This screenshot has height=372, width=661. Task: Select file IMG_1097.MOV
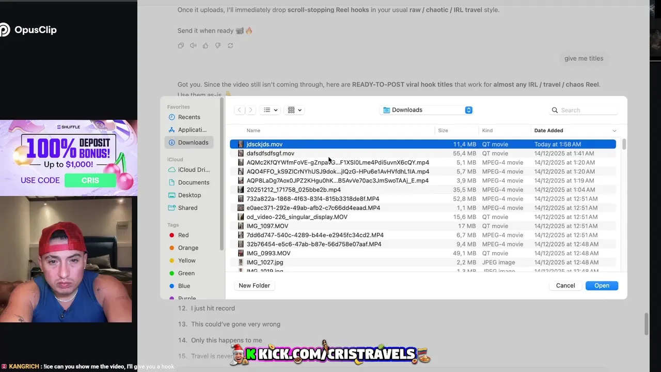pos(423,226)
